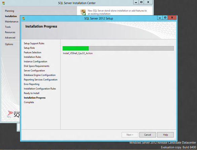Click the new stand-alone installation box icon

point(83,12)
